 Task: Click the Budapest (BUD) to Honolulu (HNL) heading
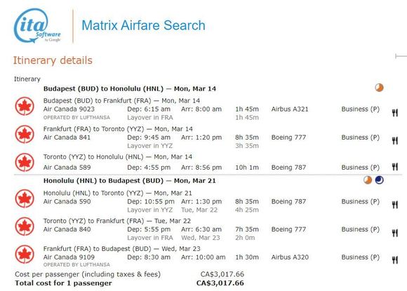tap(130, 88)
